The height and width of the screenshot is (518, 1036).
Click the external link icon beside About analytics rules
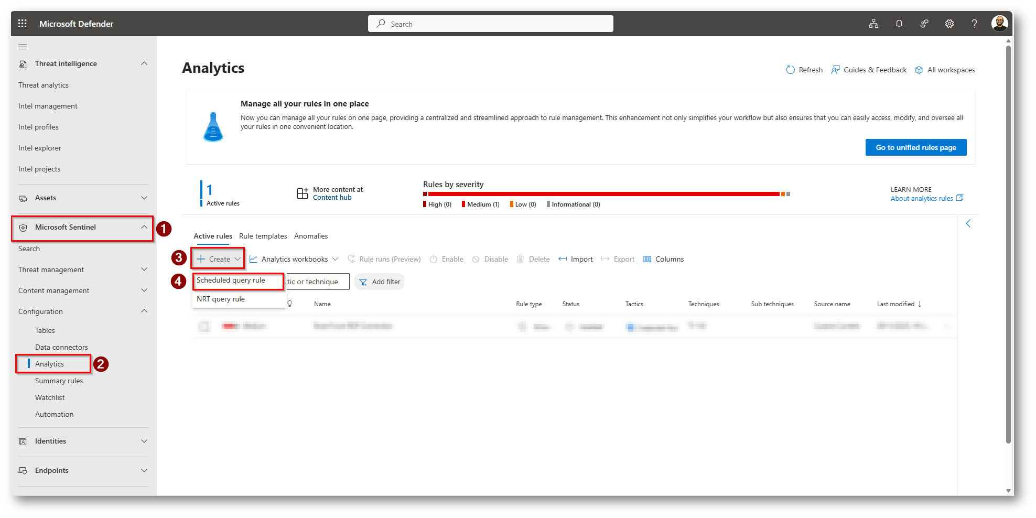tap(960, 198)
